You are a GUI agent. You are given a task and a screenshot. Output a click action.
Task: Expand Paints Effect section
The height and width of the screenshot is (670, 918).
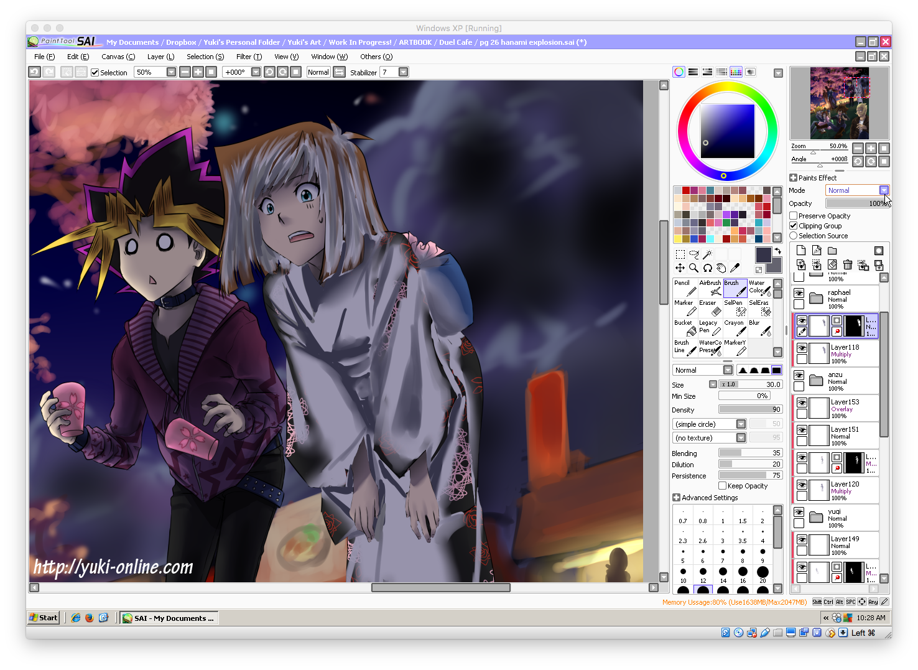pyautogui.click(x=793, y=178)
